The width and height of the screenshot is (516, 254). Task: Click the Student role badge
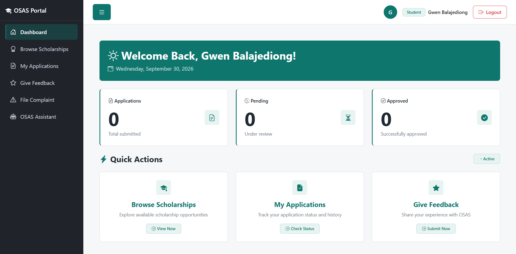[x=414, y=12]
